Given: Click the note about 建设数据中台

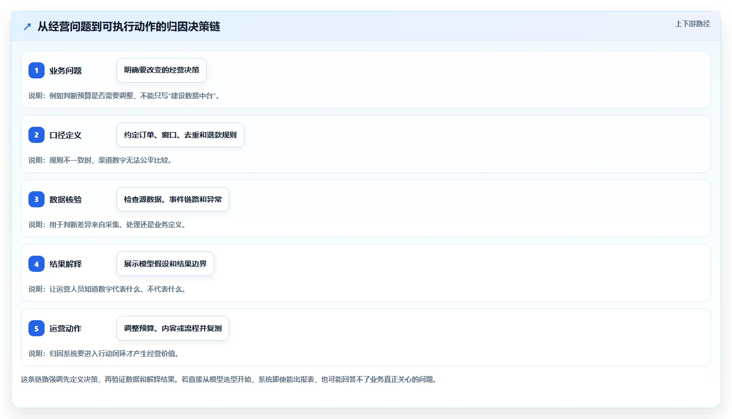Looking at the screenshot, I should 125,96.
